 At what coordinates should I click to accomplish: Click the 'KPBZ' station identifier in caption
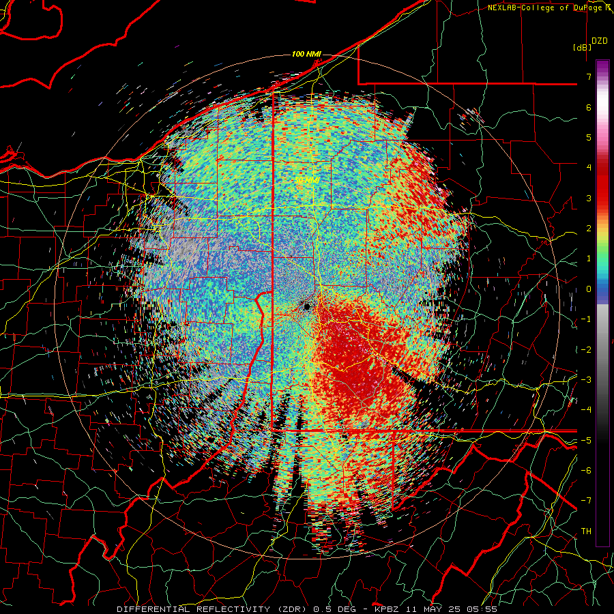point(387,609)
